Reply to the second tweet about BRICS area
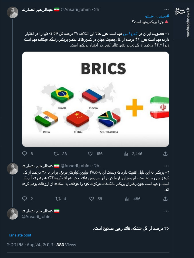Image resolution: width=194 pixels, height=258 pixels. 24,199
